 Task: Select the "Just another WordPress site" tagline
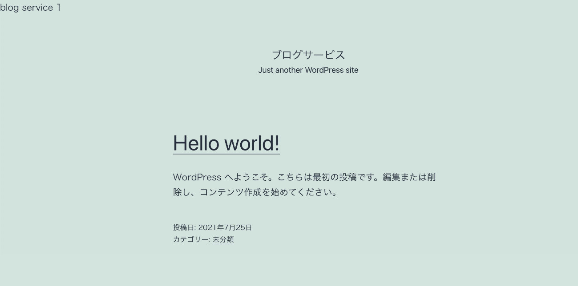[x=308, y=70]
